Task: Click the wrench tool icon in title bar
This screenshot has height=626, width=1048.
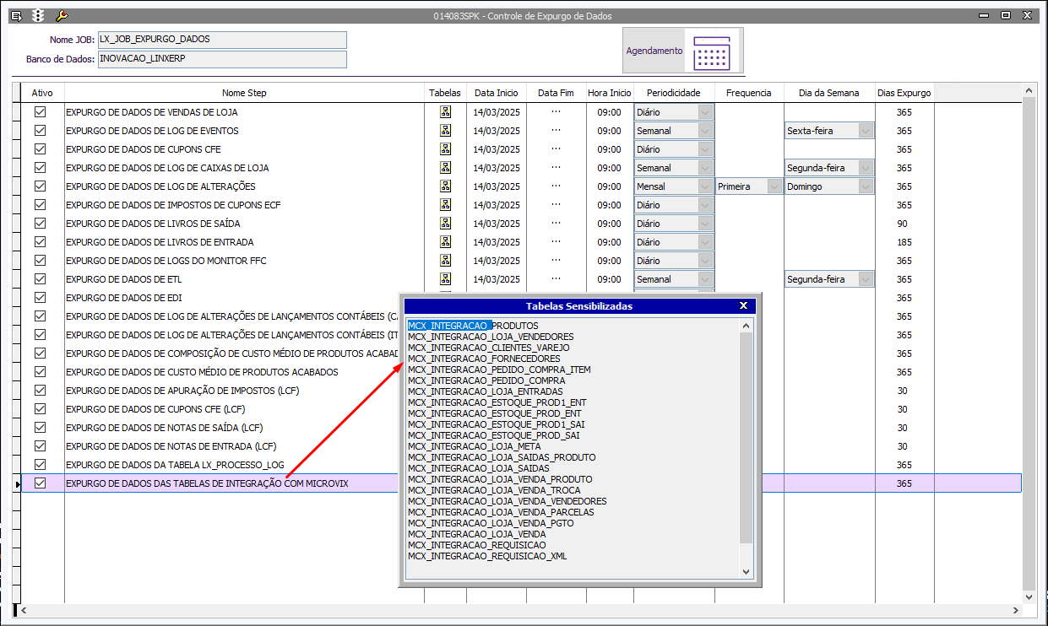Action: click(x=60, y=15)
